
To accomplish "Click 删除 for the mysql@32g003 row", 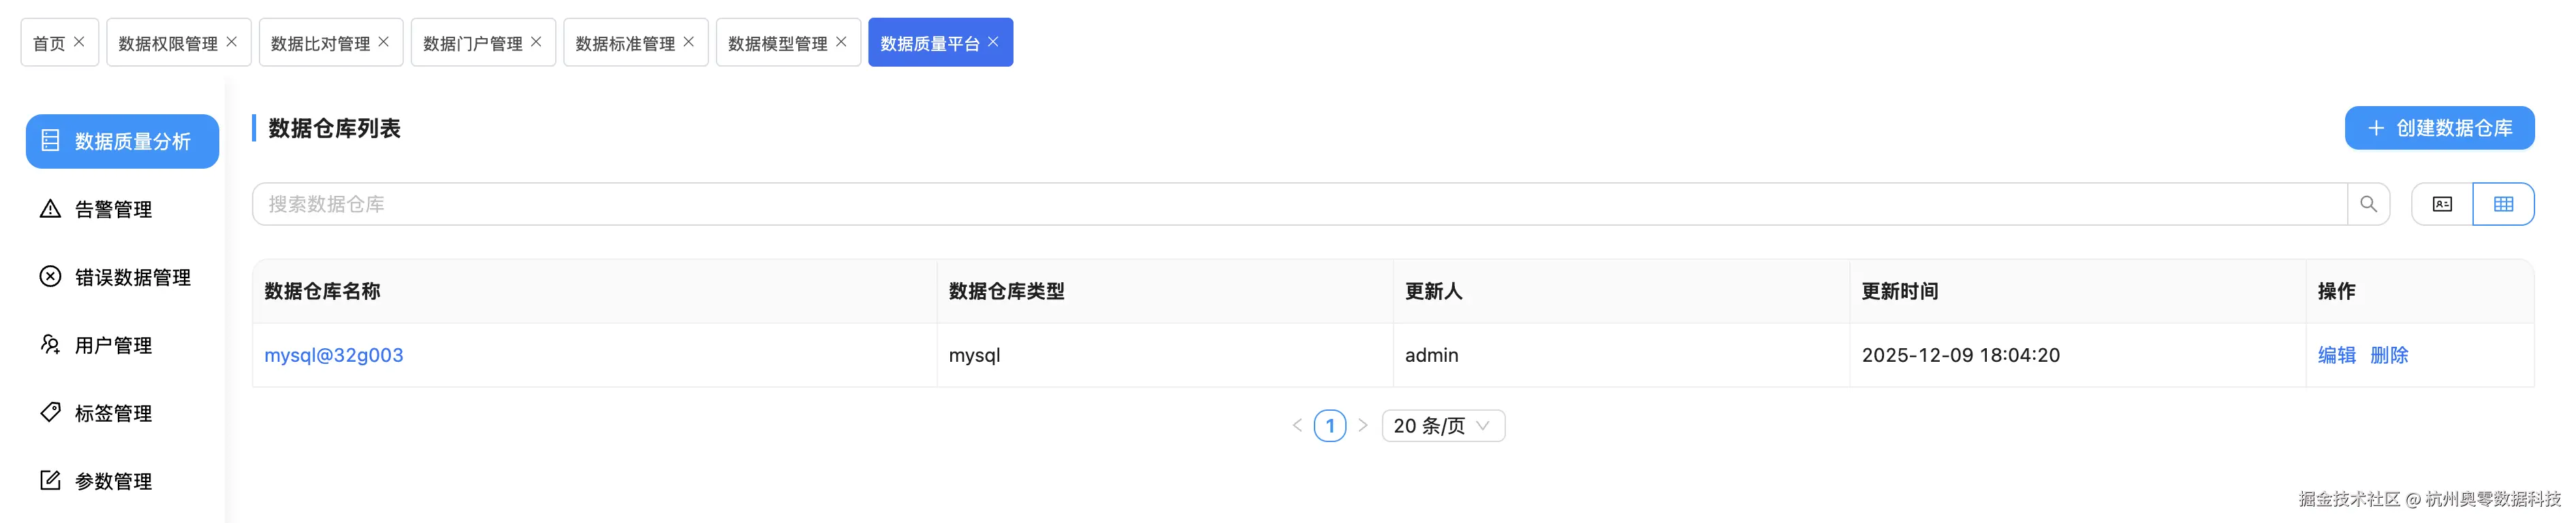I will (2389, 355).
